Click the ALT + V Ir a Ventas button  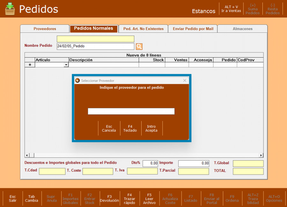[x=231, y=9]
